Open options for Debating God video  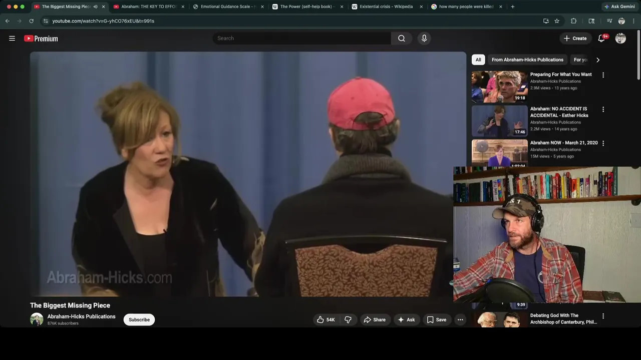click(603, 316)
